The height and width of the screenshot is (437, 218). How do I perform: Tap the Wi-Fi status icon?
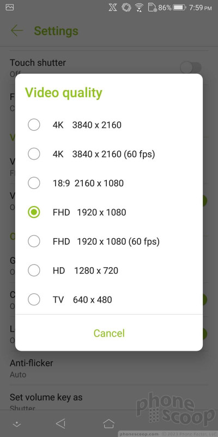(x=139, y=8)
